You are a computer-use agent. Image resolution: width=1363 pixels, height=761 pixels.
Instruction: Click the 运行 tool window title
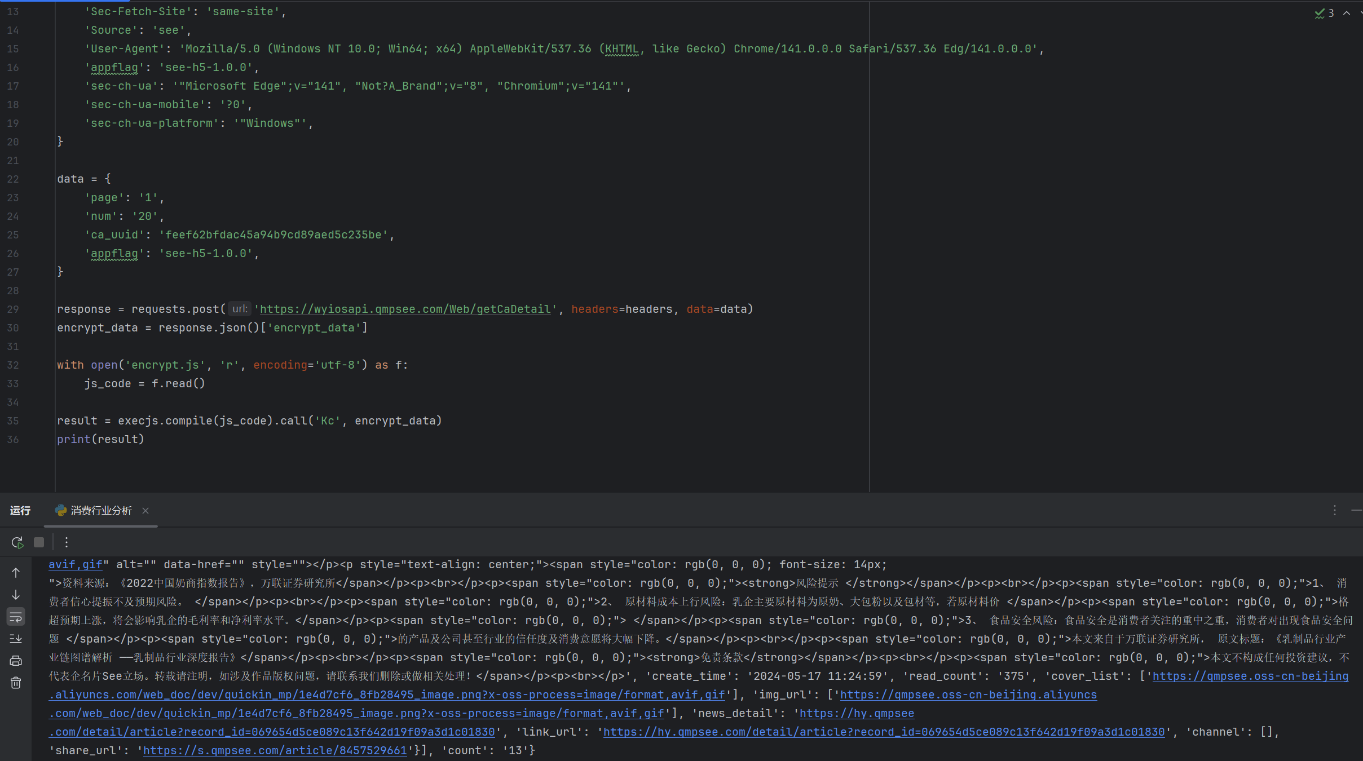pyautogui.click(x=20, y=511)
